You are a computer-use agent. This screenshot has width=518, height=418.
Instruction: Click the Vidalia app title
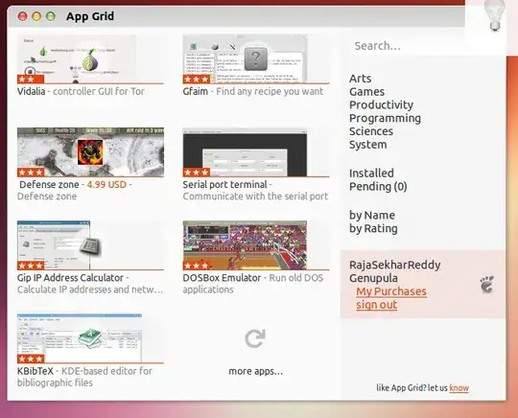coord(31,91)
